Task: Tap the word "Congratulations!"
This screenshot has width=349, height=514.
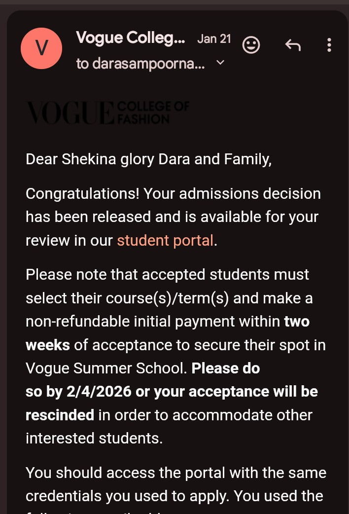Action: click(82, 194)
